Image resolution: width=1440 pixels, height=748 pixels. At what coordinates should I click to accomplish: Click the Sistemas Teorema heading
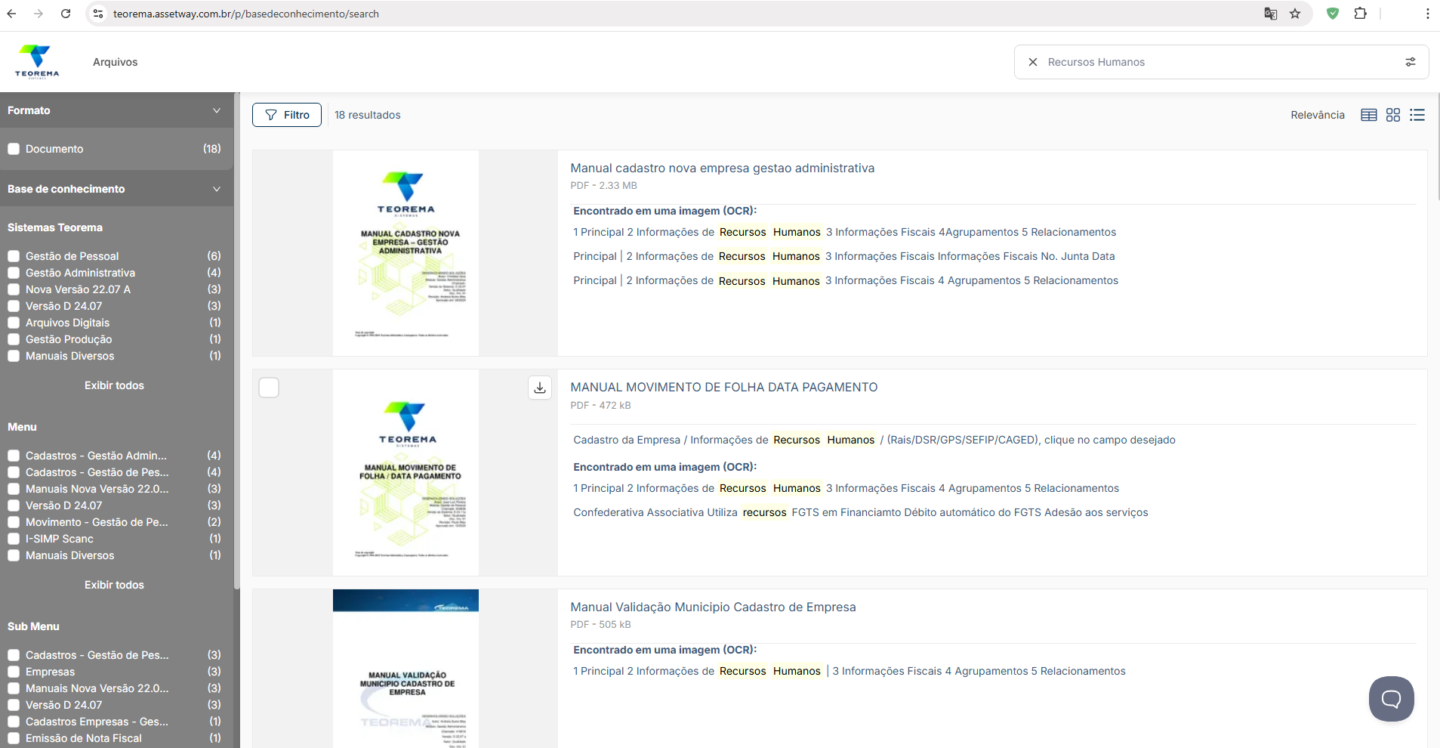coord(55,227)
